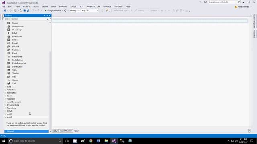Click the Table control icon in Toolbox
Image resolution: width=257 pixels, height=144 pixels.
coord(8,70)
